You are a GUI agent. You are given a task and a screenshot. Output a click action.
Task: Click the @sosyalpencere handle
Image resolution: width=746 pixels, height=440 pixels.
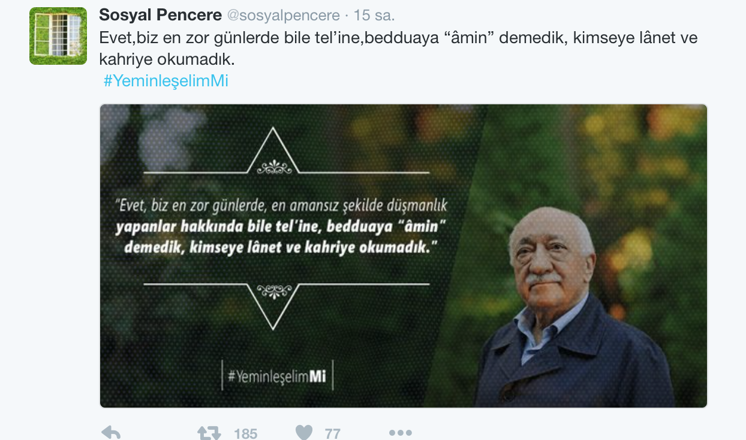tap(284, 15)
